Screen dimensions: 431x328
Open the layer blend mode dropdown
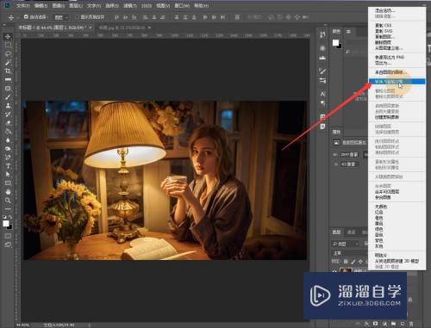coord(349,253)
